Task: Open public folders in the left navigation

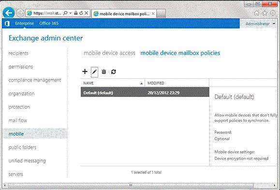Action: pyautogui.click(x=23, y=147)
